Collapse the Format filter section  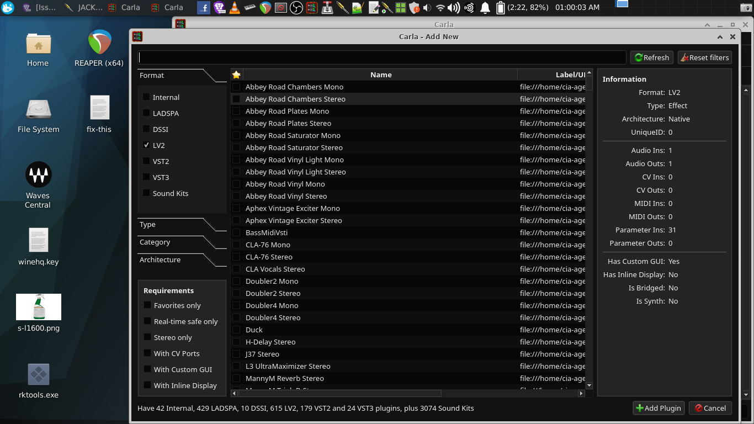click(182, 76)
